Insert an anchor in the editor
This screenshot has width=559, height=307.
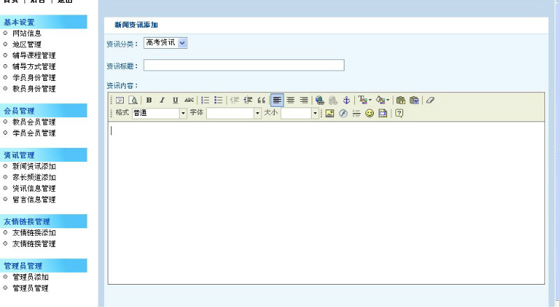(346, 100)
